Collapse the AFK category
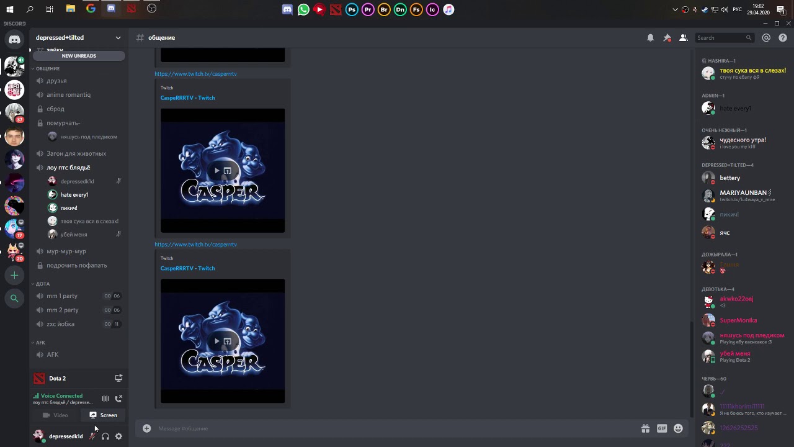Image resolution: width=794 pixels, height=447 pixels. 40,343
